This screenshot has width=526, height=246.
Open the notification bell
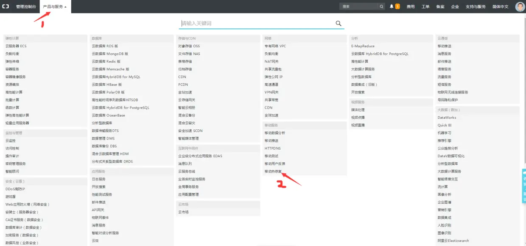392,7
